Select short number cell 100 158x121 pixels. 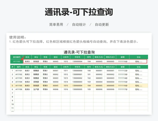[x=89, y=71]
